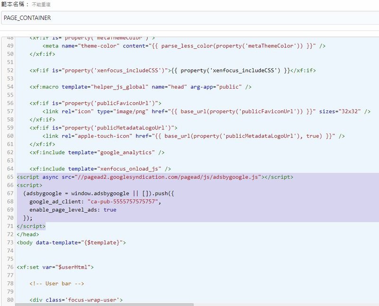Click line 49 meta theme-color code
The width and height of the screenshot is (379, 306).
[x=184, y=46]
